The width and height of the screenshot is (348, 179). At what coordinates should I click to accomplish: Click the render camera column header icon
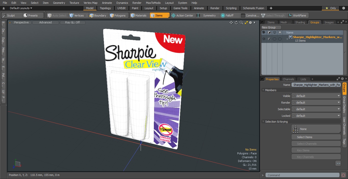coord(269,32)
